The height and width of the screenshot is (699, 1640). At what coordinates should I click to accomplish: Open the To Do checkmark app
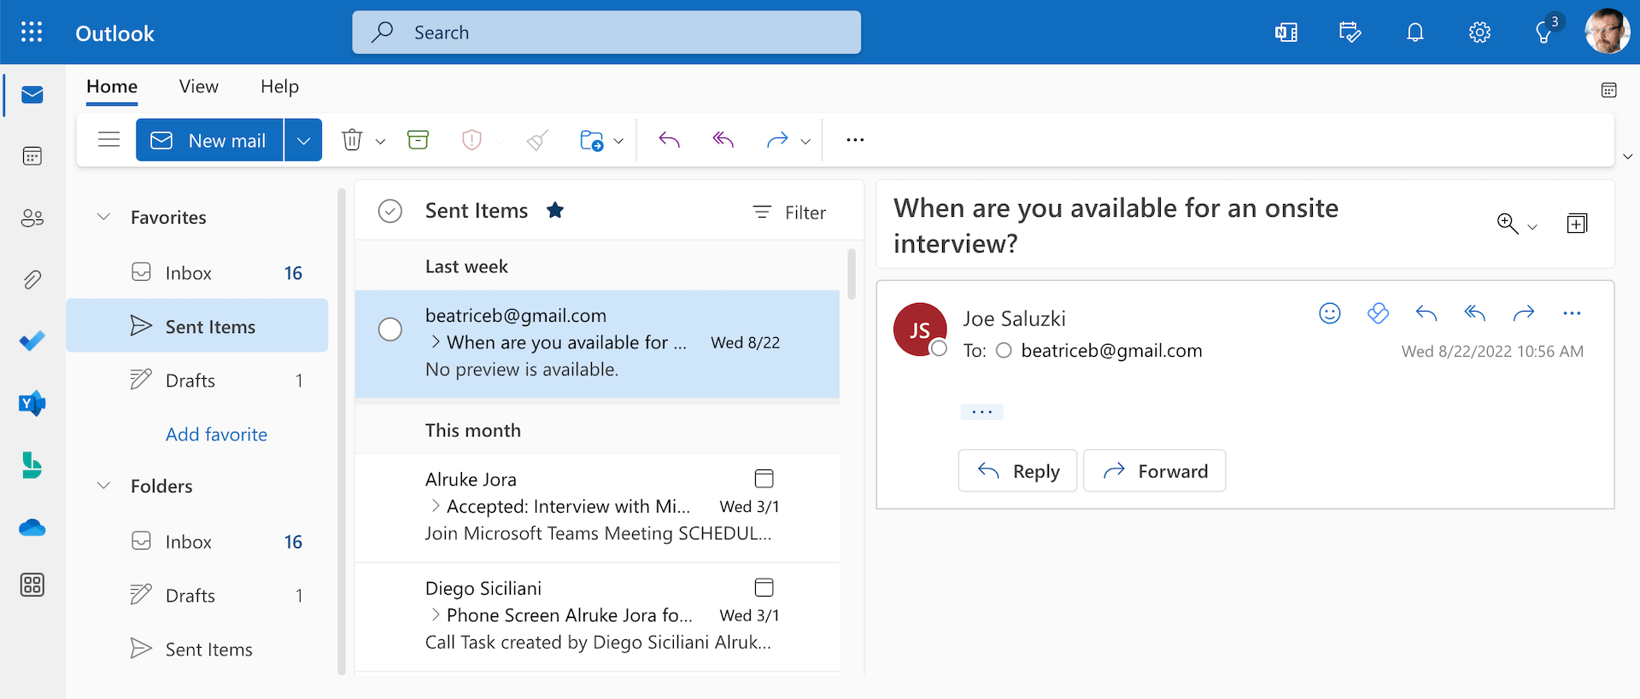[x=32, y=341]
